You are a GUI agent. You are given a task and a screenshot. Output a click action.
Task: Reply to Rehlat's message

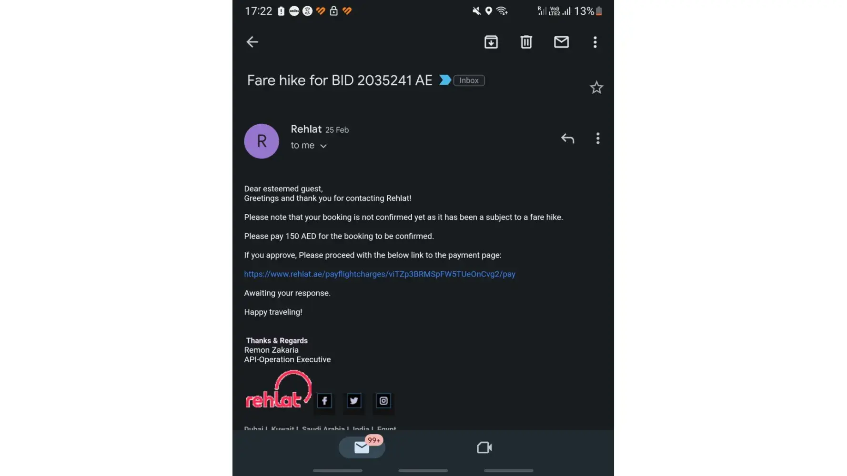point(567,139)
